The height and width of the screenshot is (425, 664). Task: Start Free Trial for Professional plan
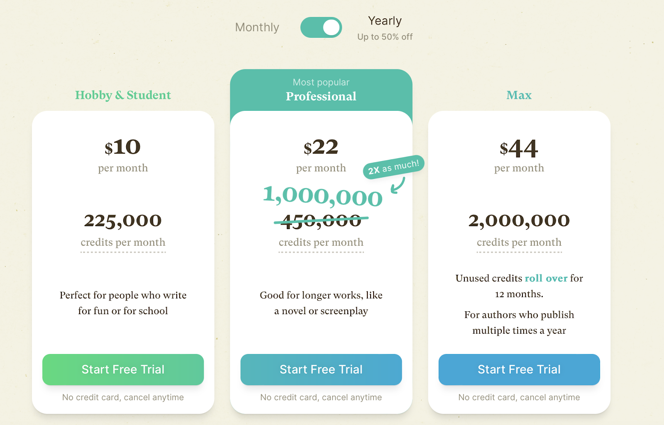[x=321, y=369]
